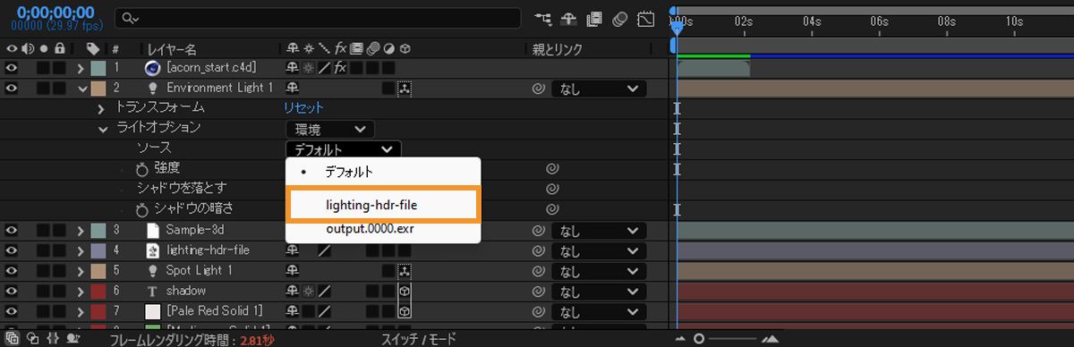Open the 環境 light type dropdown

click(329, 130)
